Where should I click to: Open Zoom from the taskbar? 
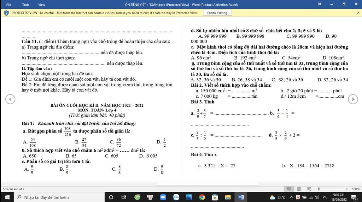click(x=163, y=197)
